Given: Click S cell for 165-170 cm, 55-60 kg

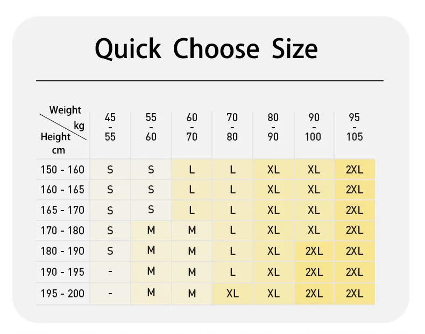Looking at the screenshot, I should (151, 210).
